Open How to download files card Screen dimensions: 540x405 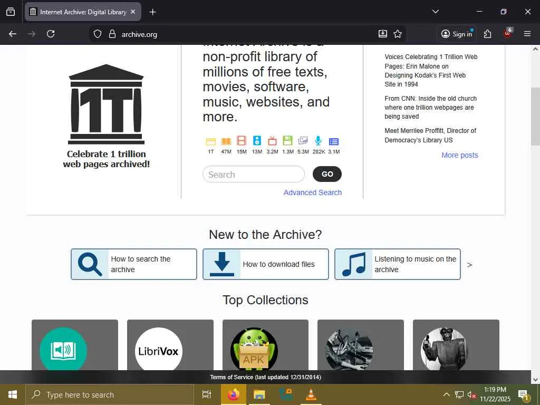click(266, 264)
